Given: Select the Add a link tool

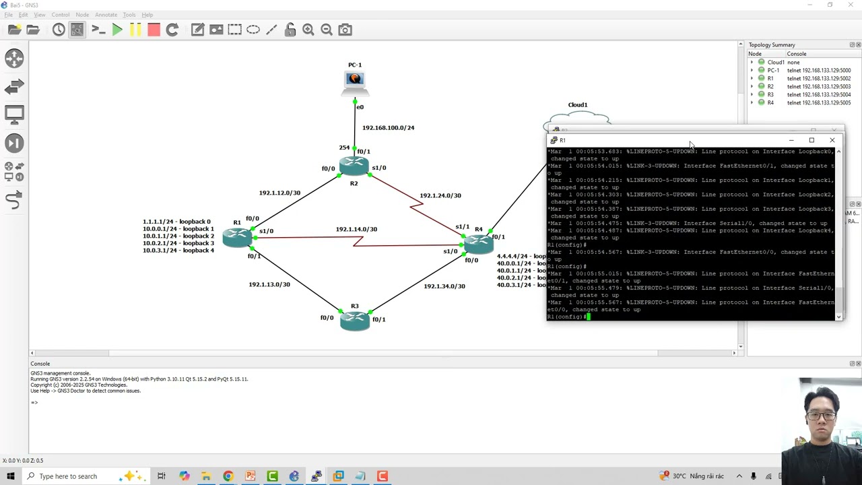Looking at the screenshot, I should coord(14,200).
